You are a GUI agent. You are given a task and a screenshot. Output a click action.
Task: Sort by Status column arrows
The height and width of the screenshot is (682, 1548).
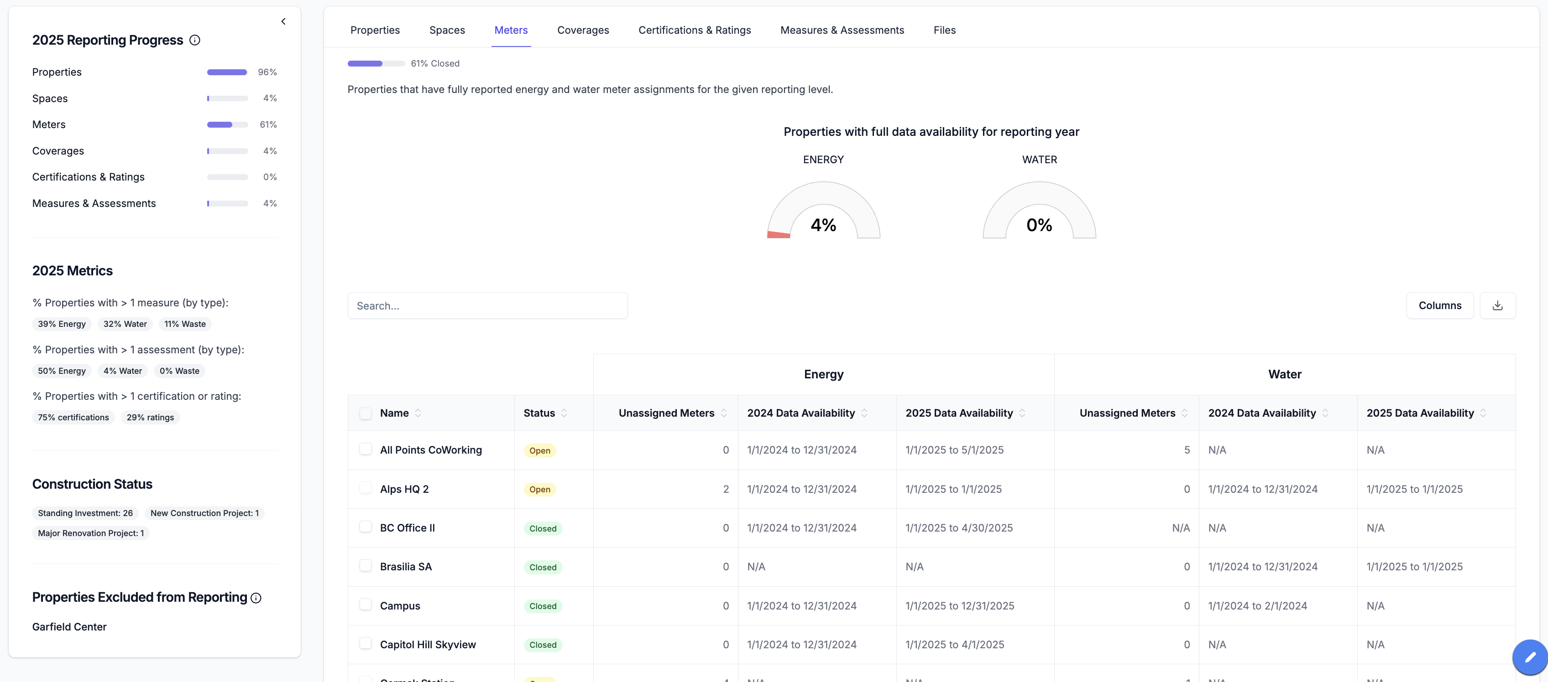(564, 413)
